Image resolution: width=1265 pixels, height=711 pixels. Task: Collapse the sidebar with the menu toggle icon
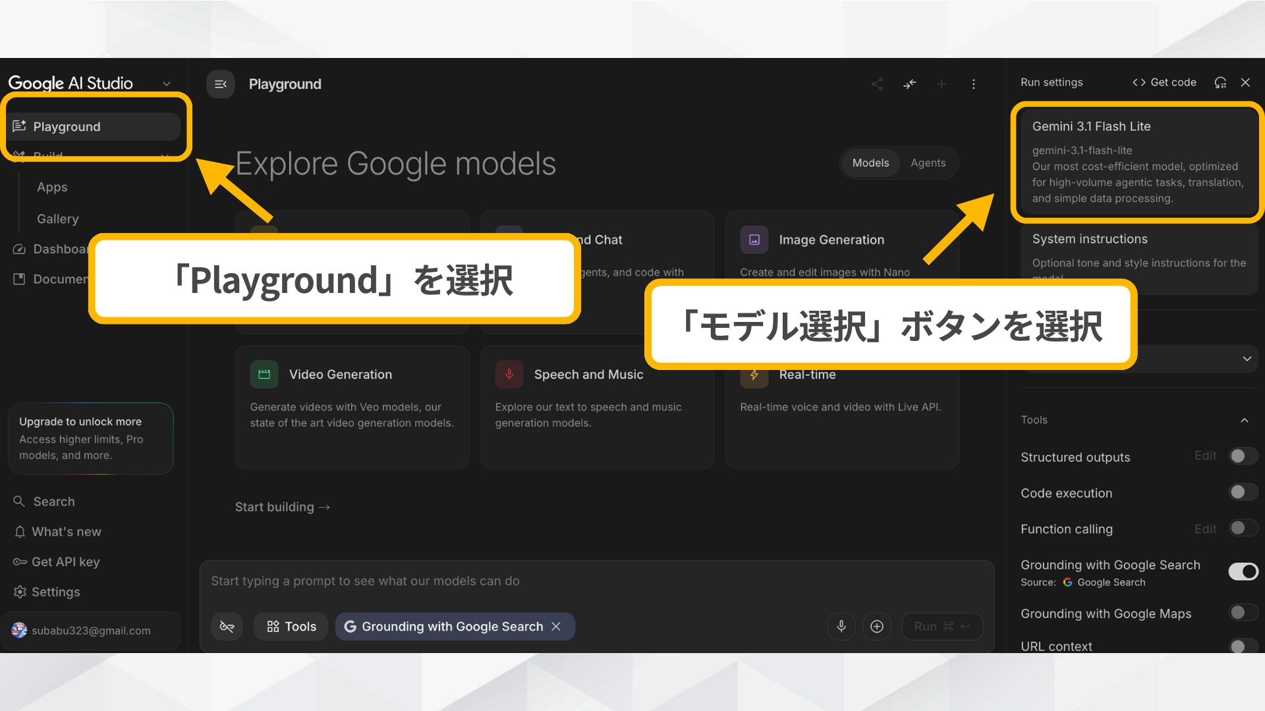(x=221, y=84)
